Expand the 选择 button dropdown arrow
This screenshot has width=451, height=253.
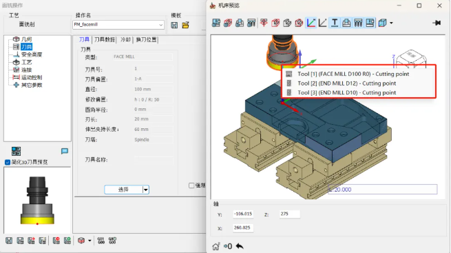[x=145, y=190]
